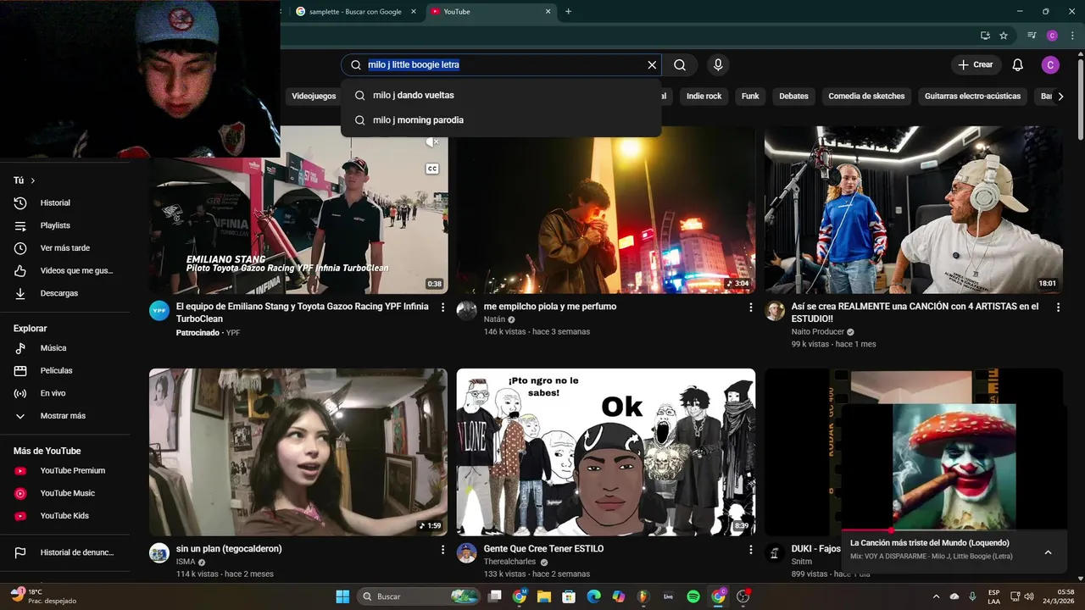Open the YouTube account avatar menu

pyautogui.click(x=1050, y=64)
